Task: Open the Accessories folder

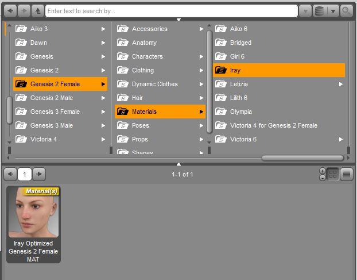Action: [x=160, y=29]
